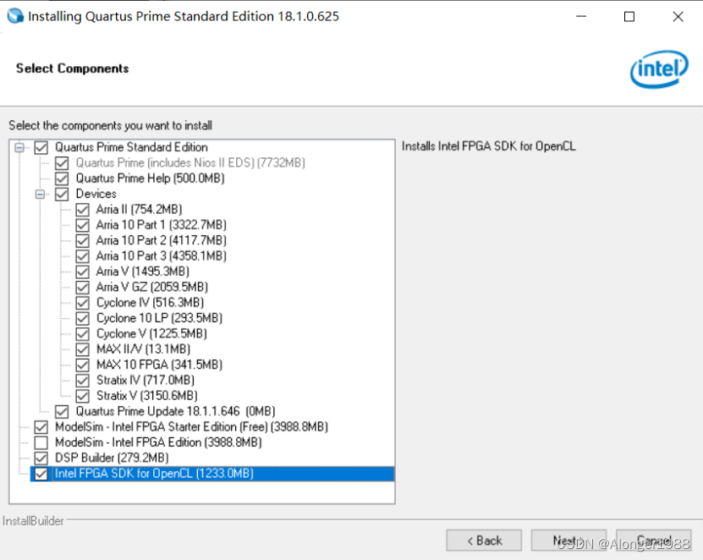703x560 pixels.
Task: Select the Devices label
Action: (96, 194)
